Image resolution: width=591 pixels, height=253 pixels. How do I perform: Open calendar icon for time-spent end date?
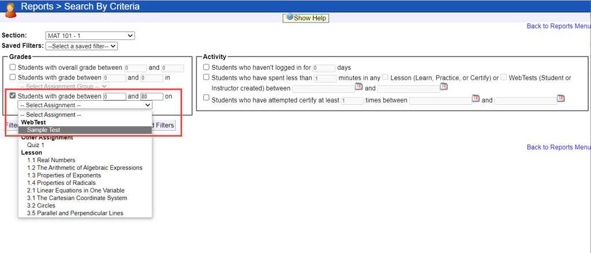pyautogui.click(x=443, y=88)
